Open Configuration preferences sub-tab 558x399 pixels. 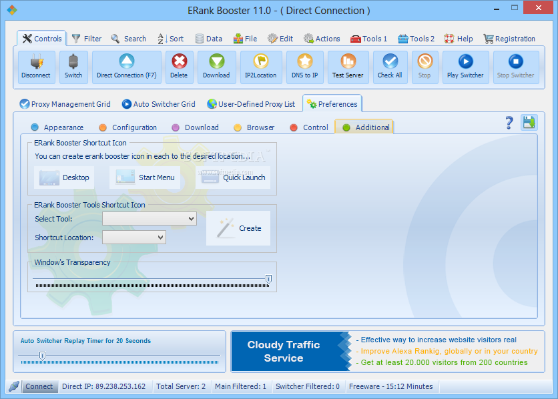[x=127, y=127]
